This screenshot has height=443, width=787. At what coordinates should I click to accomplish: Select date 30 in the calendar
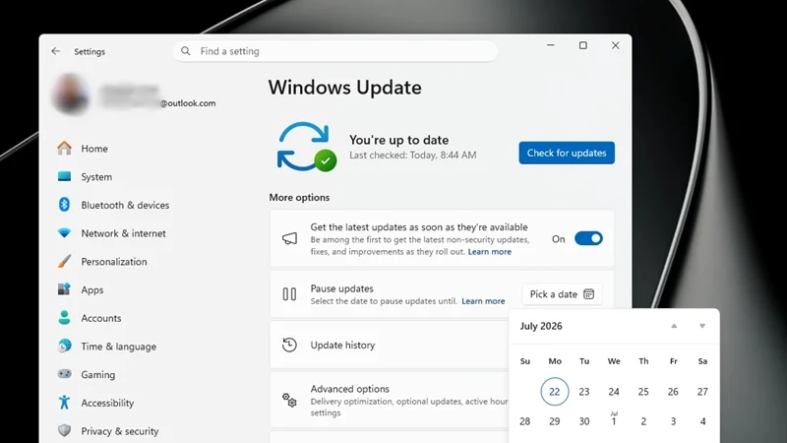(584, 421)
